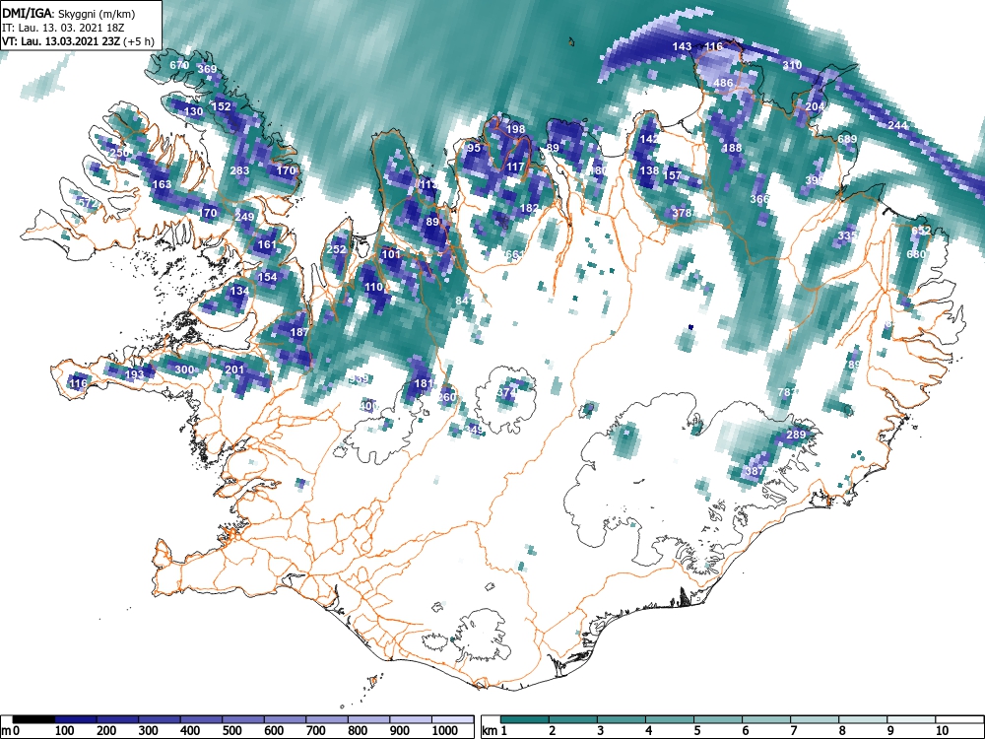Select the 260 visibility label
Screen dimensions: 985x739
coord(446,397)
